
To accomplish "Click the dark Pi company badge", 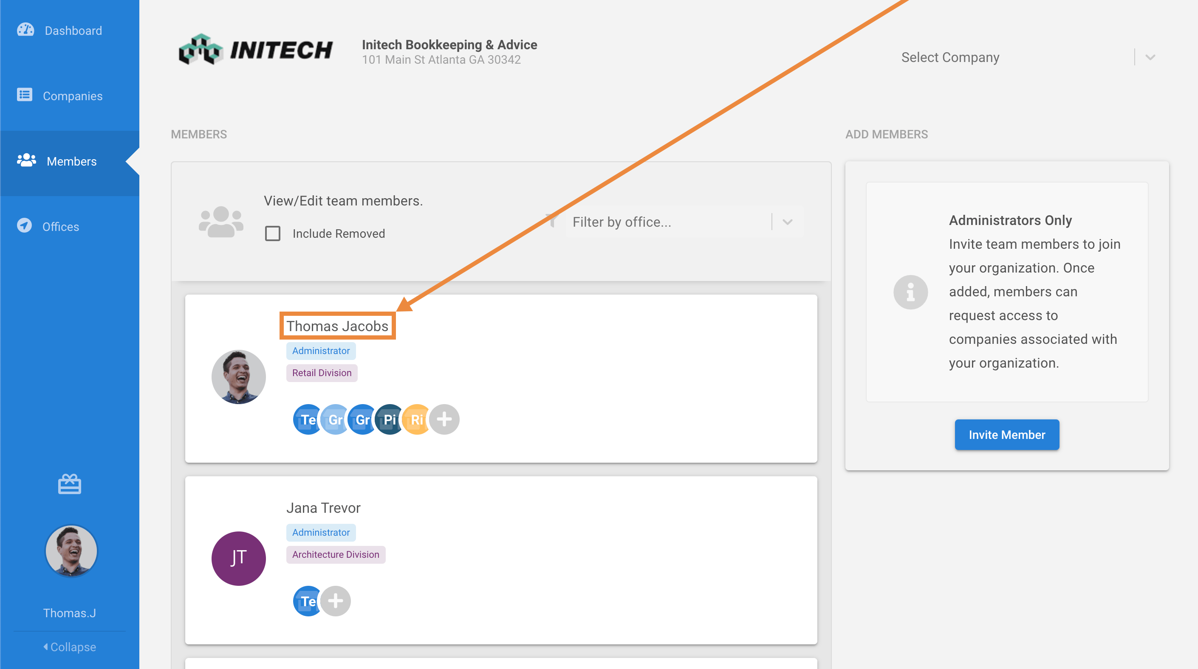I will (389, 419).
